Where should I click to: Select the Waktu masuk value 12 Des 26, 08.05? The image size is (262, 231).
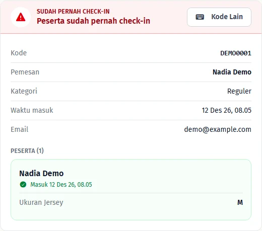click(227, 110)
